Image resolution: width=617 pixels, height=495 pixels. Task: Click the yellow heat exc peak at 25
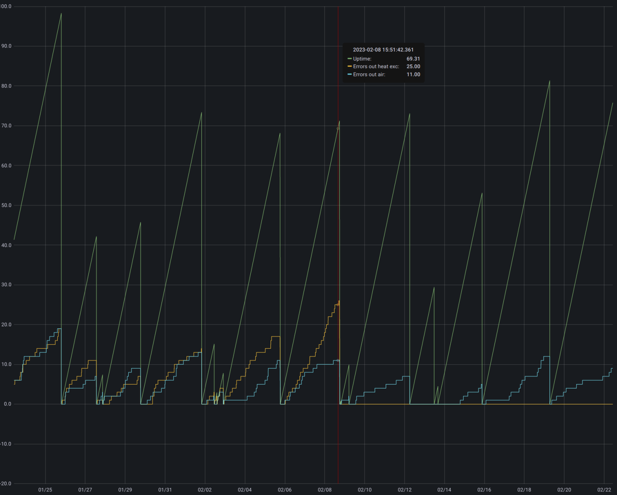339,303
